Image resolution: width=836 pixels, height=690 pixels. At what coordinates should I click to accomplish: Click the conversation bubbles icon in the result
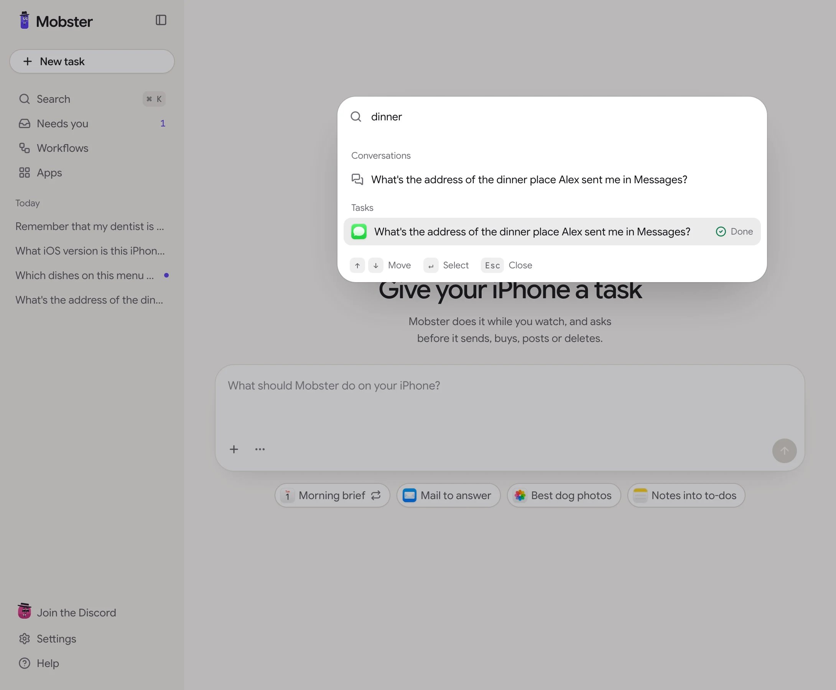pos(357,179)
